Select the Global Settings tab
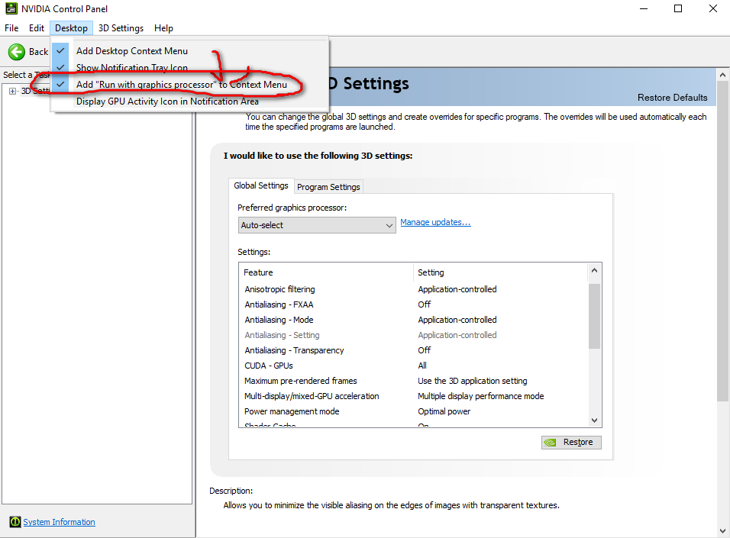This screenshot has height=538, width=730. 261,185
